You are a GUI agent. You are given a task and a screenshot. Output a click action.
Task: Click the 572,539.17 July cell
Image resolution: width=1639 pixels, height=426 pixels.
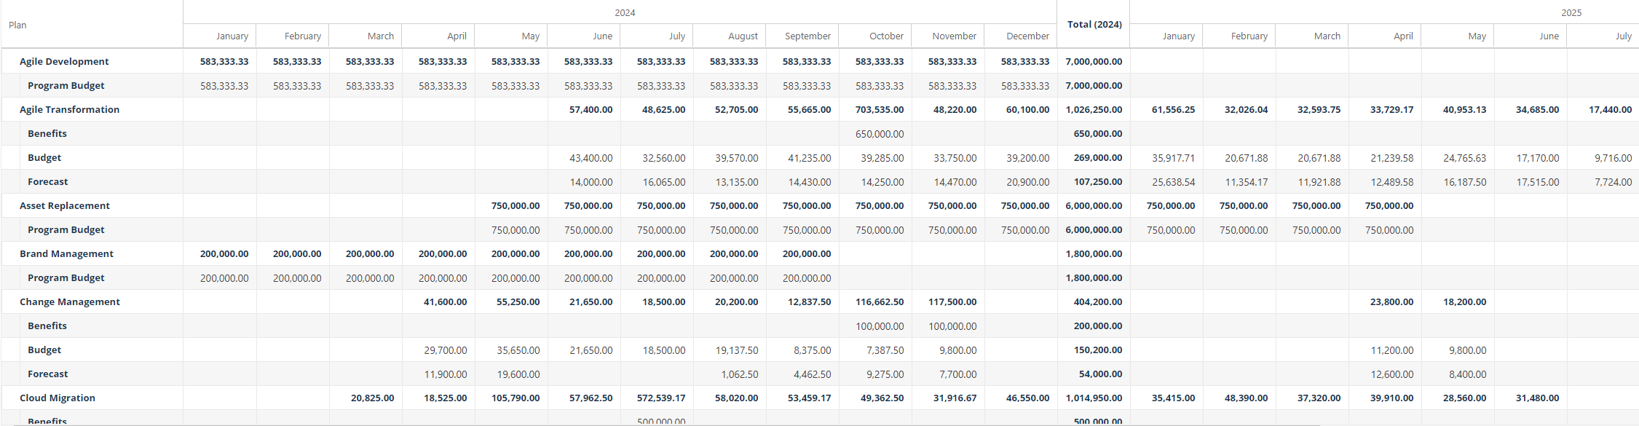(x=661, y=398)
